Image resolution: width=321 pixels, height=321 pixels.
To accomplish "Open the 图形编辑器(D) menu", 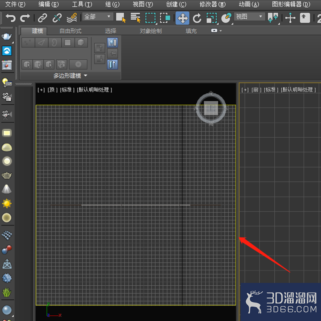I will pyautogui.click(x=291, y=4).
